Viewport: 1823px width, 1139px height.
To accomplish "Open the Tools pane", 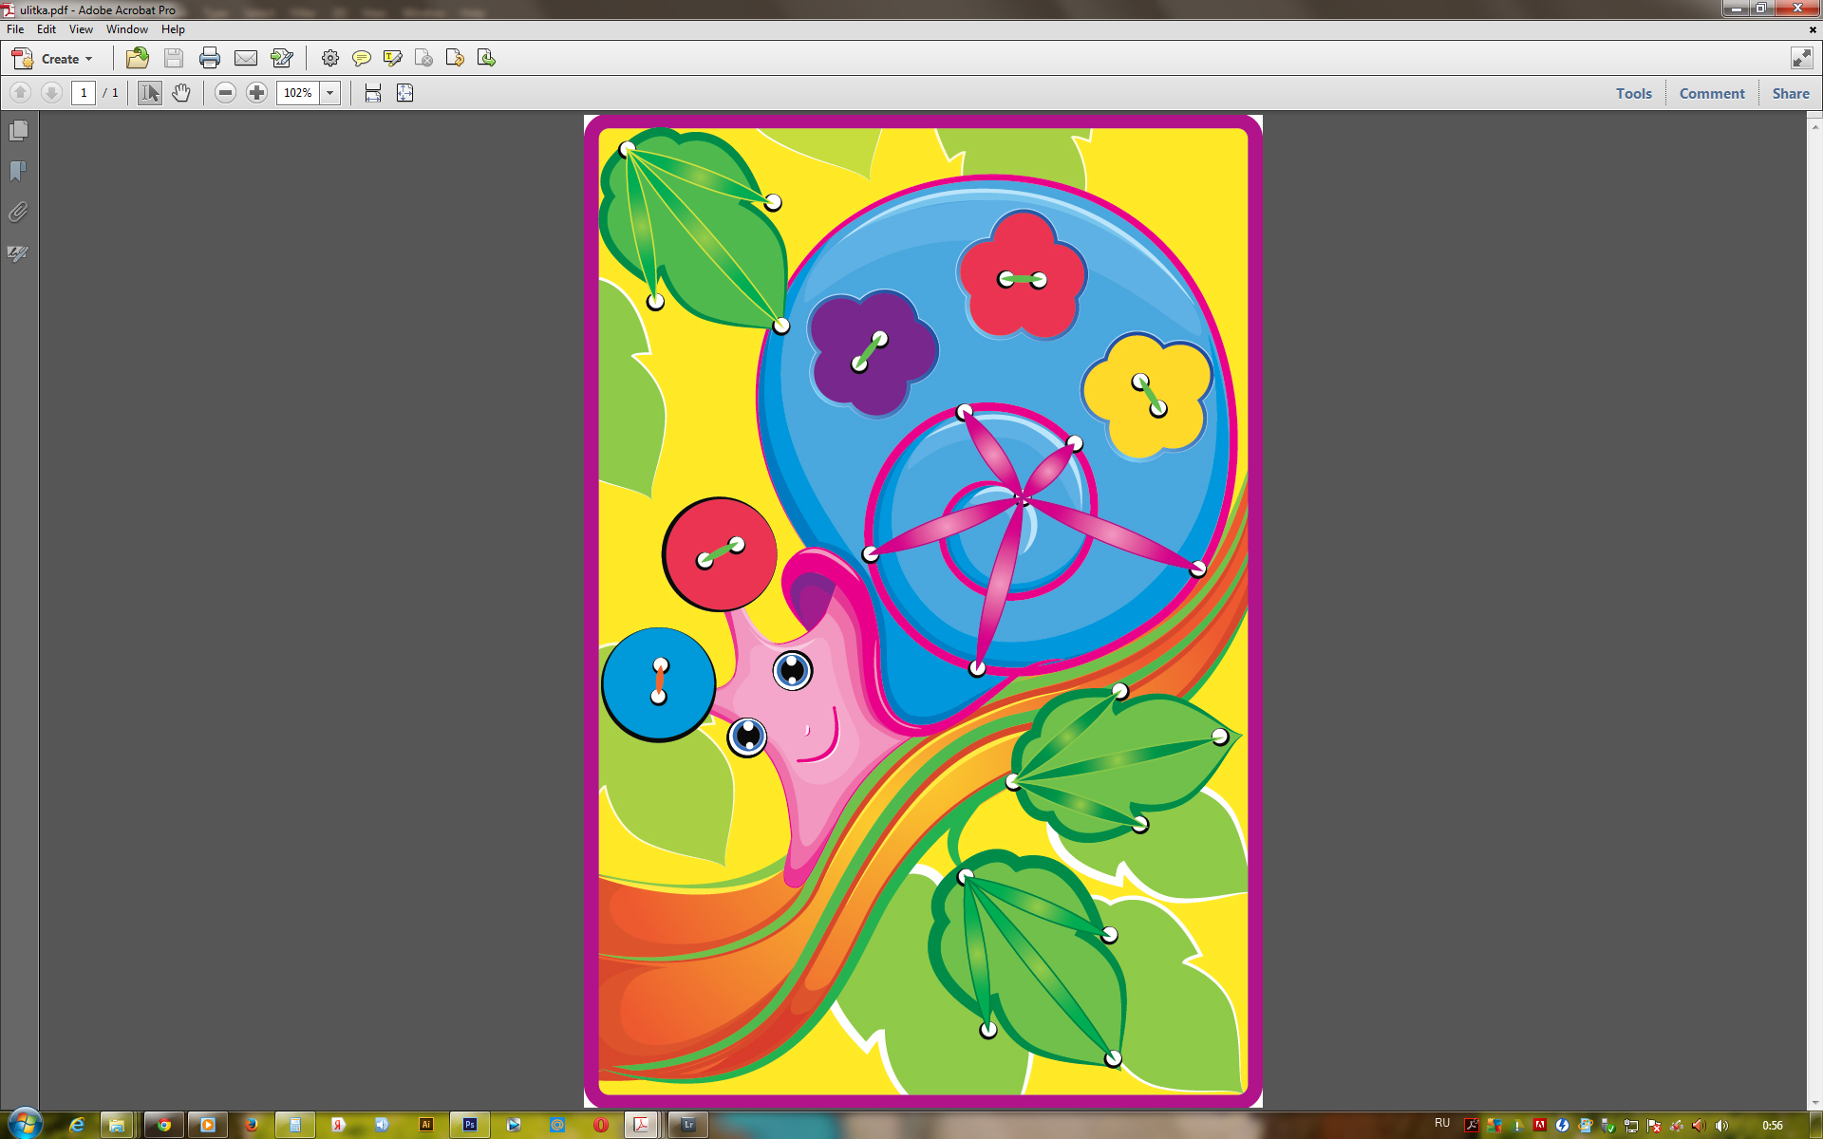I will pos(1633,93).
